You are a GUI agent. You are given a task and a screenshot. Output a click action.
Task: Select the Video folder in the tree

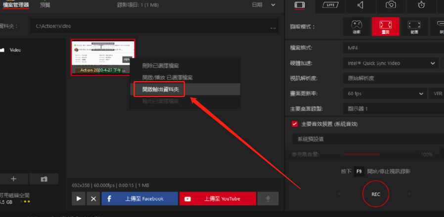click(15, 50)
